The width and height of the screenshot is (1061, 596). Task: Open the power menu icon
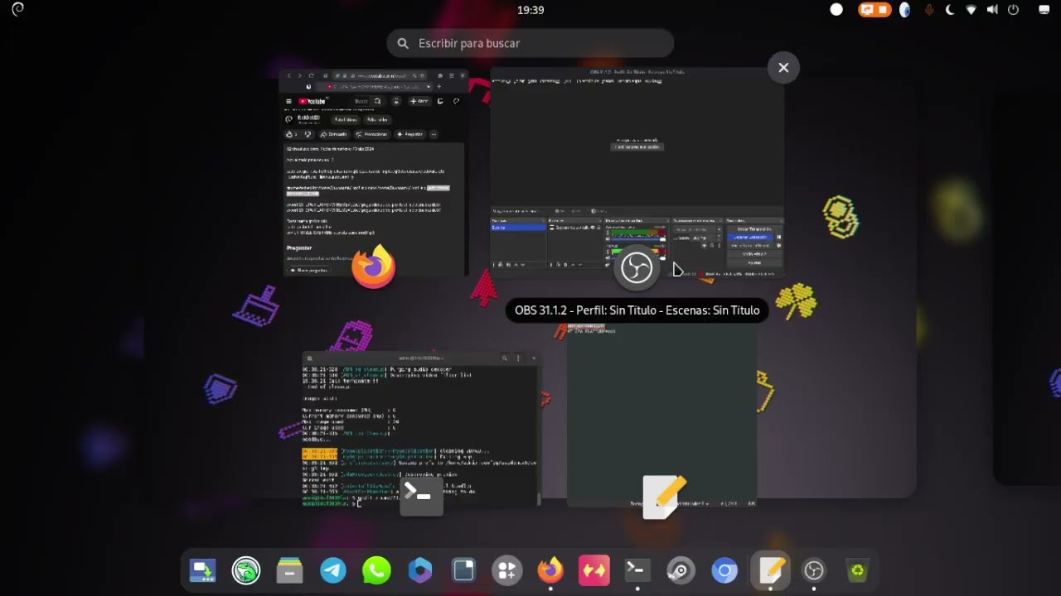click(1013, 10)
